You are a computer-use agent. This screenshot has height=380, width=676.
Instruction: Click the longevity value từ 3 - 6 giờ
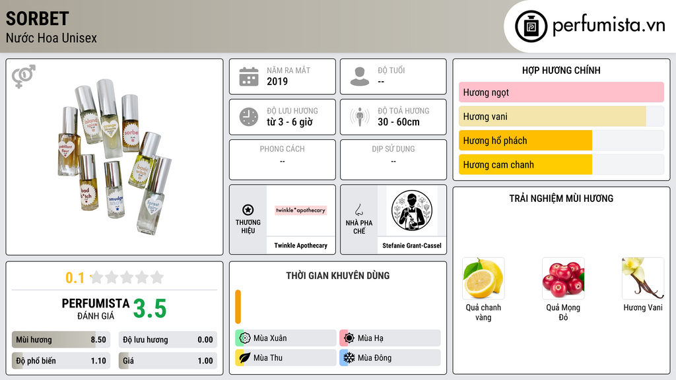[290, 122]
